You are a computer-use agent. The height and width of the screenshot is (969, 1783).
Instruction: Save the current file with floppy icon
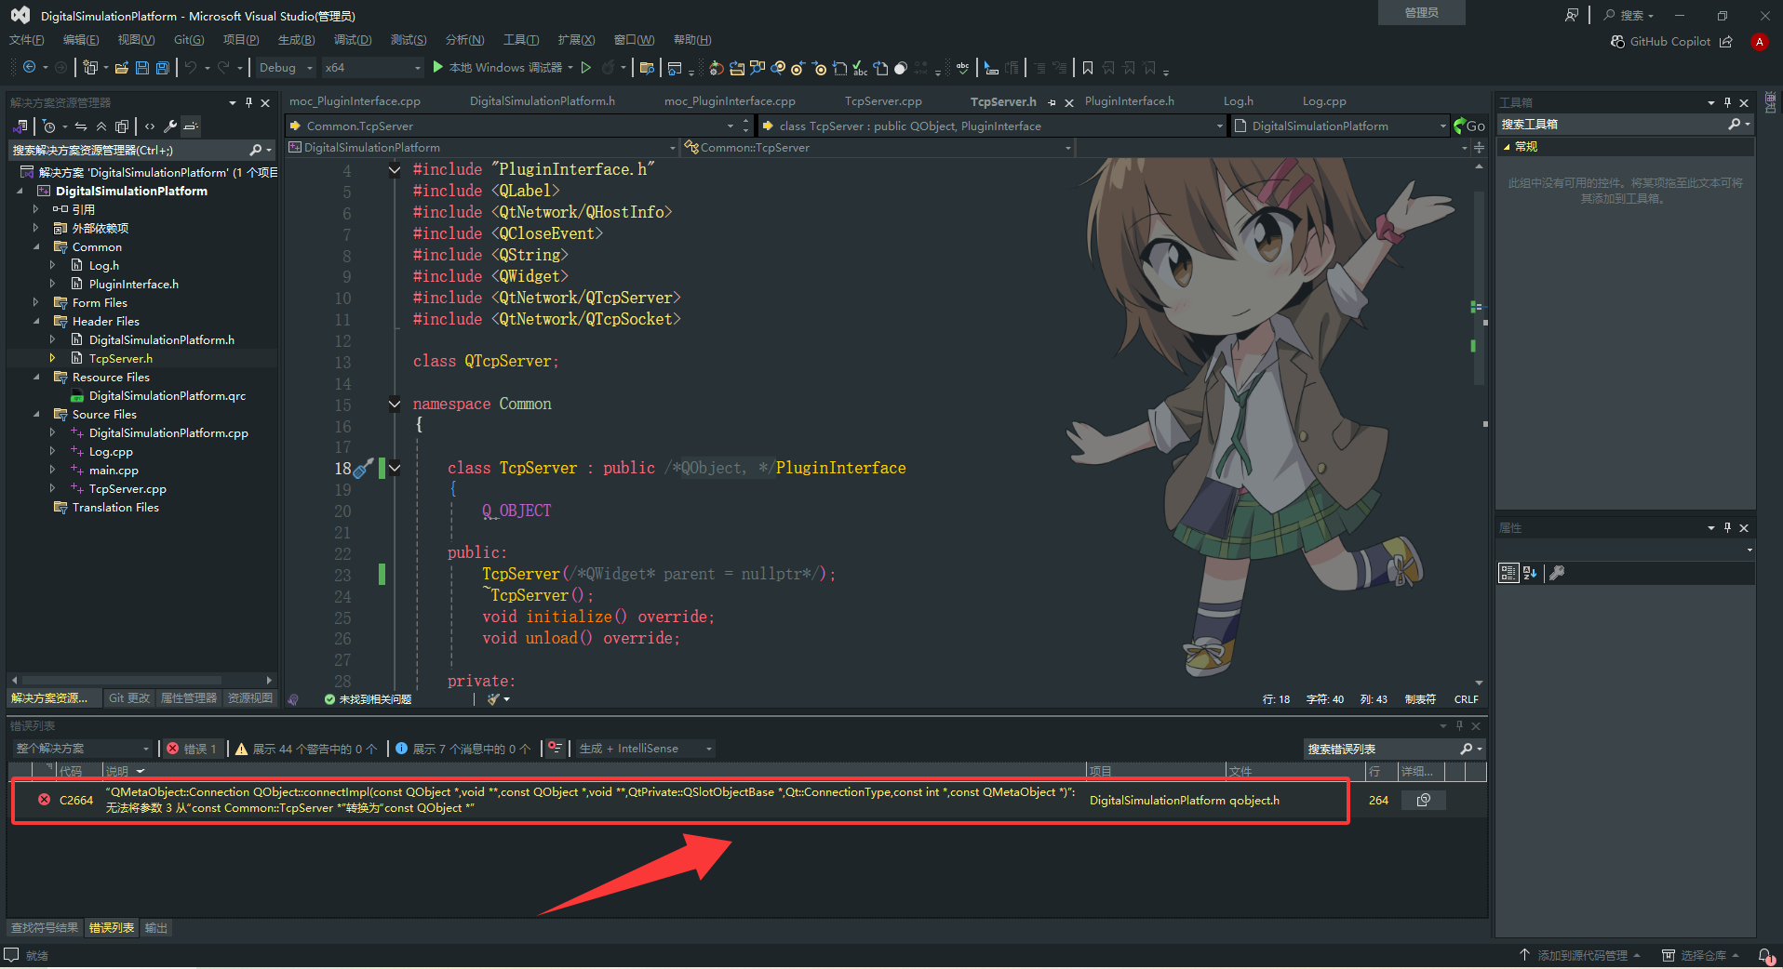pos(142,67)
